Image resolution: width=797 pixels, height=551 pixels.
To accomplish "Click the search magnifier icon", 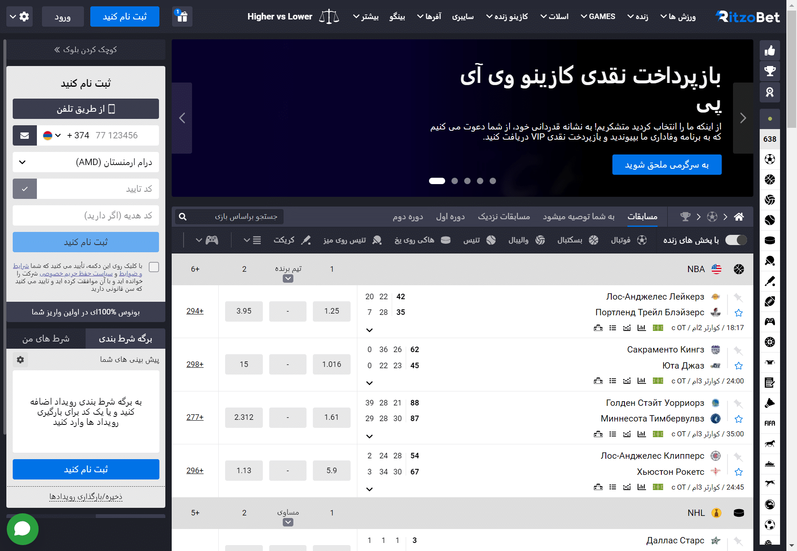I will tap(183, 217).
